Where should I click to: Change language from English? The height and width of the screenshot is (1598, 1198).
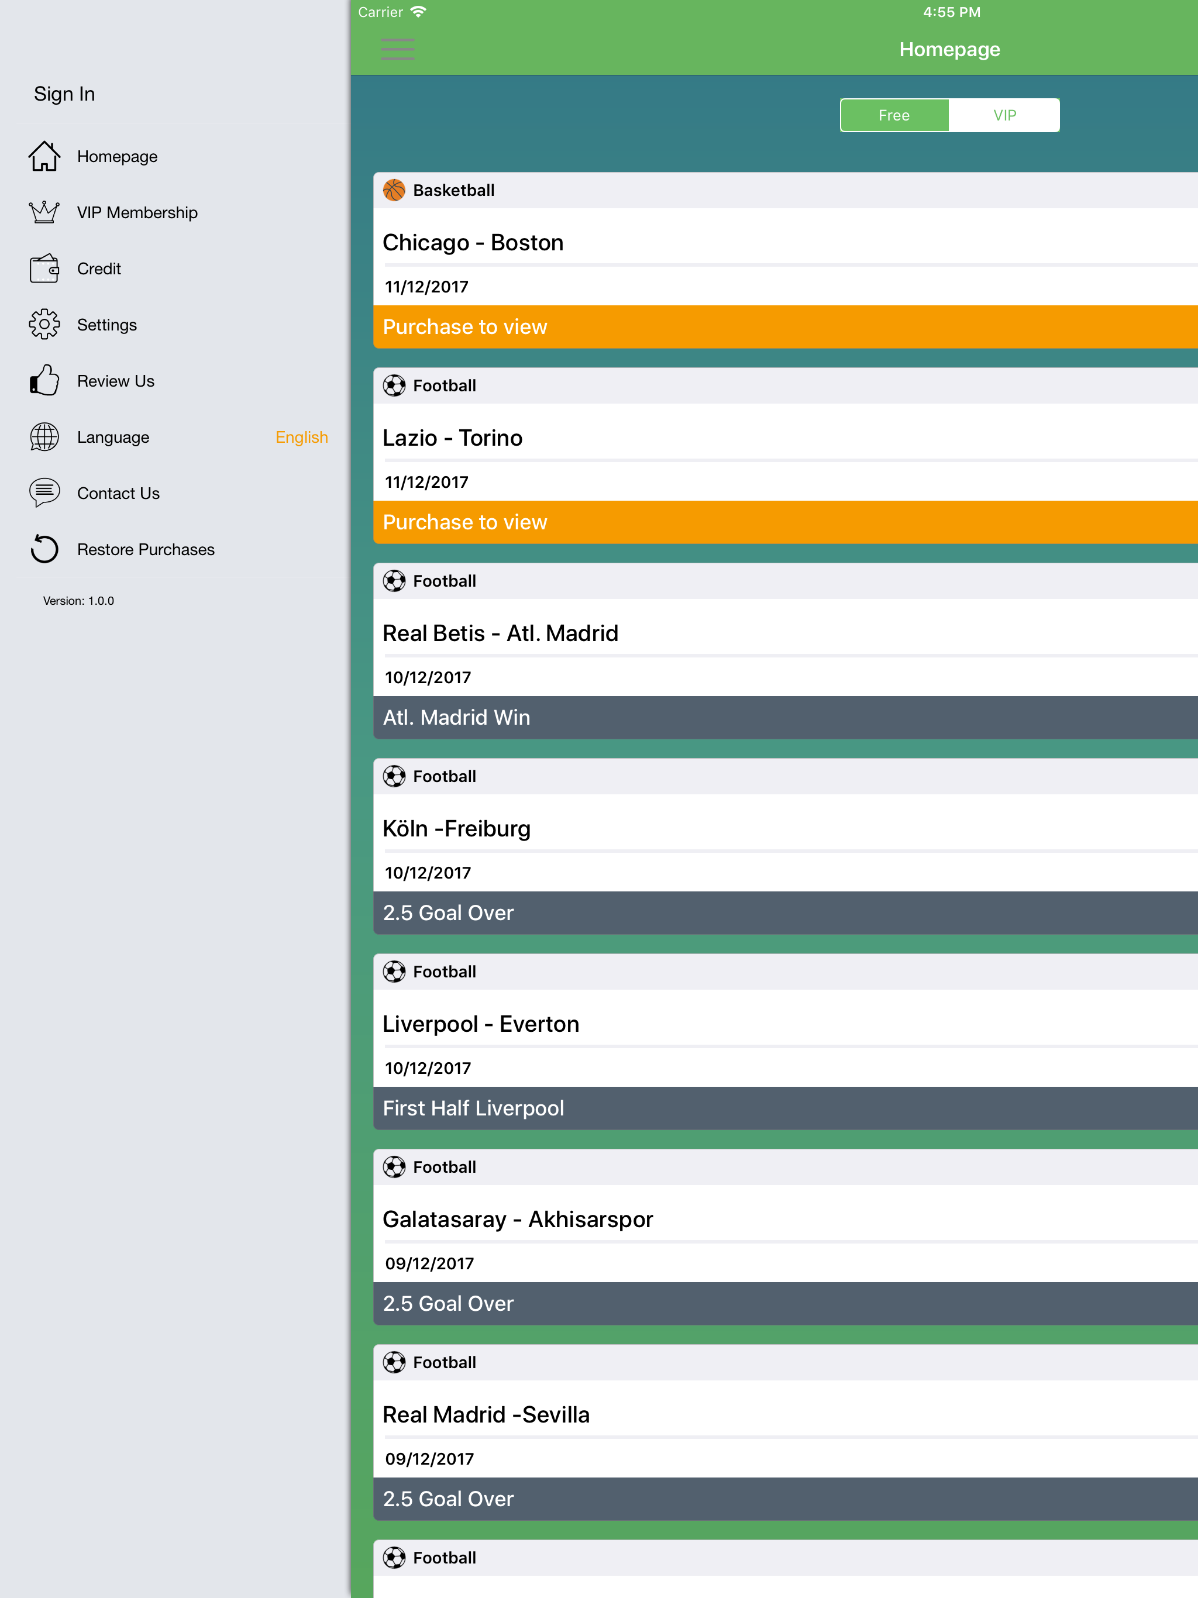pos(301,437)
